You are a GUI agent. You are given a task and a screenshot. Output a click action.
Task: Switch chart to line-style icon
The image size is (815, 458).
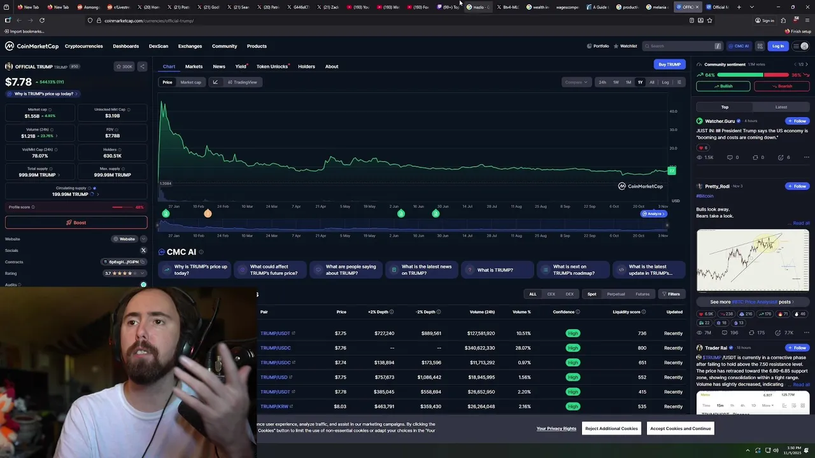click(x=215, y=82)
